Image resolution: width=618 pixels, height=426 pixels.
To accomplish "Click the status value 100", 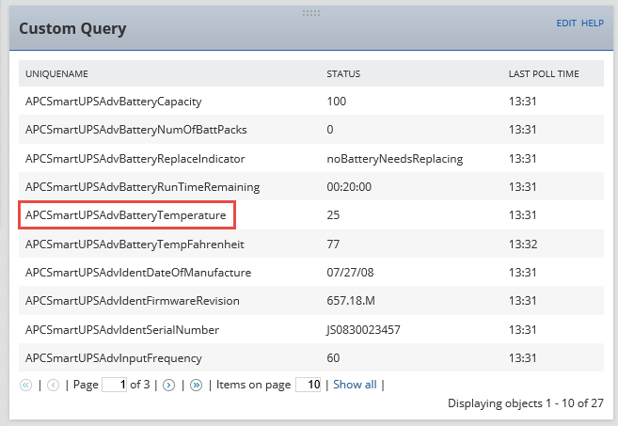I will [x=336, y=102].
